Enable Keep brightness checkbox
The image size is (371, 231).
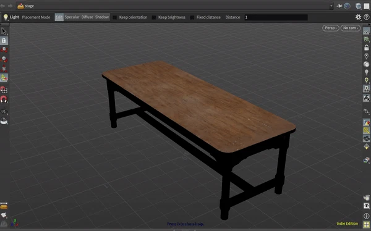(154, 17)
